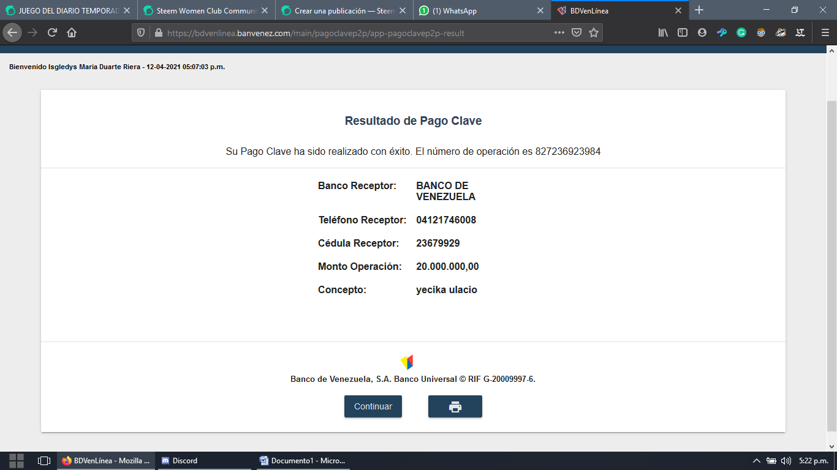This screenshot has width=837, height=470.
Task: Click the 5:22 p.m. taskbar clock
Action: 814,461
